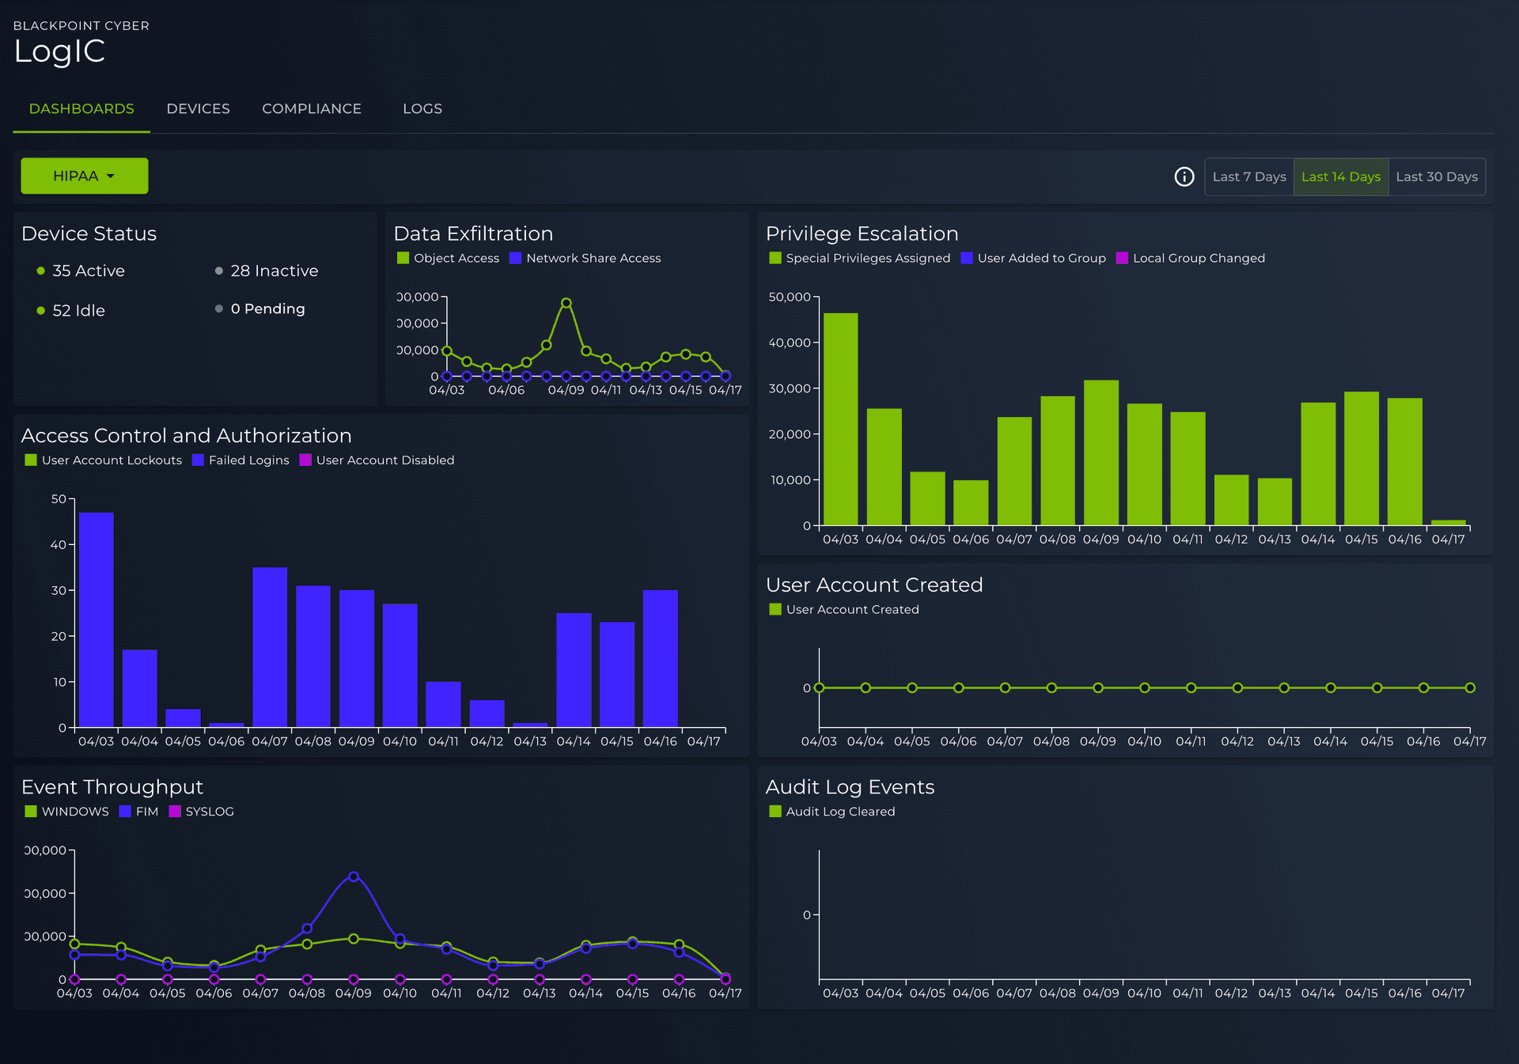Screen dimensions: 1519x1064
Task: Switch to the DEVICES tab
Action: pos(198,108)
